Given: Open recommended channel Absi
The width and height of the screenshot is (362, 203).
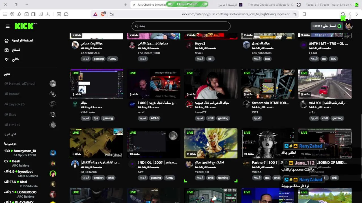Looking at the screenshot, I should pos(30,184).
